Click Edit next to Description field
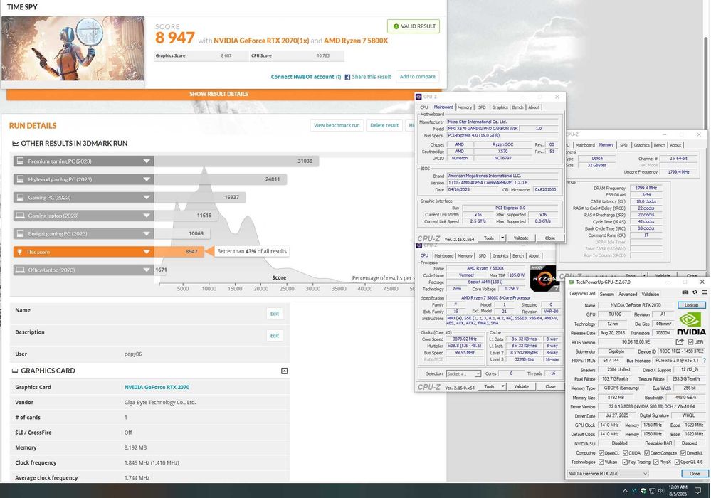This screenshot has width=711, height=498. click(274, 335)
